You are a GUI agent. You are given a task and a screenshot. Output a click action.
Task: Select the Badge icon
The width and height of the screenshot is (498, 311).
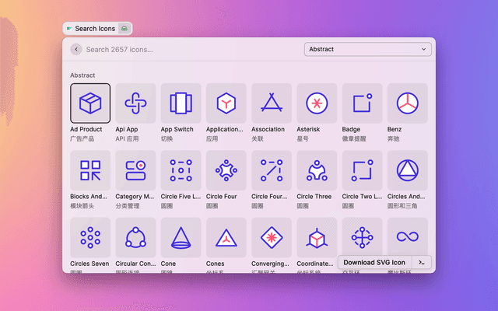click(362, 103)
